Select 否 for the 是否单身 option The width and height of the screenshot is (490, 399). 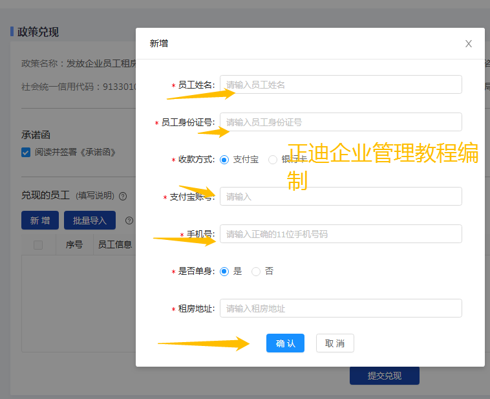tap(256, 272)
